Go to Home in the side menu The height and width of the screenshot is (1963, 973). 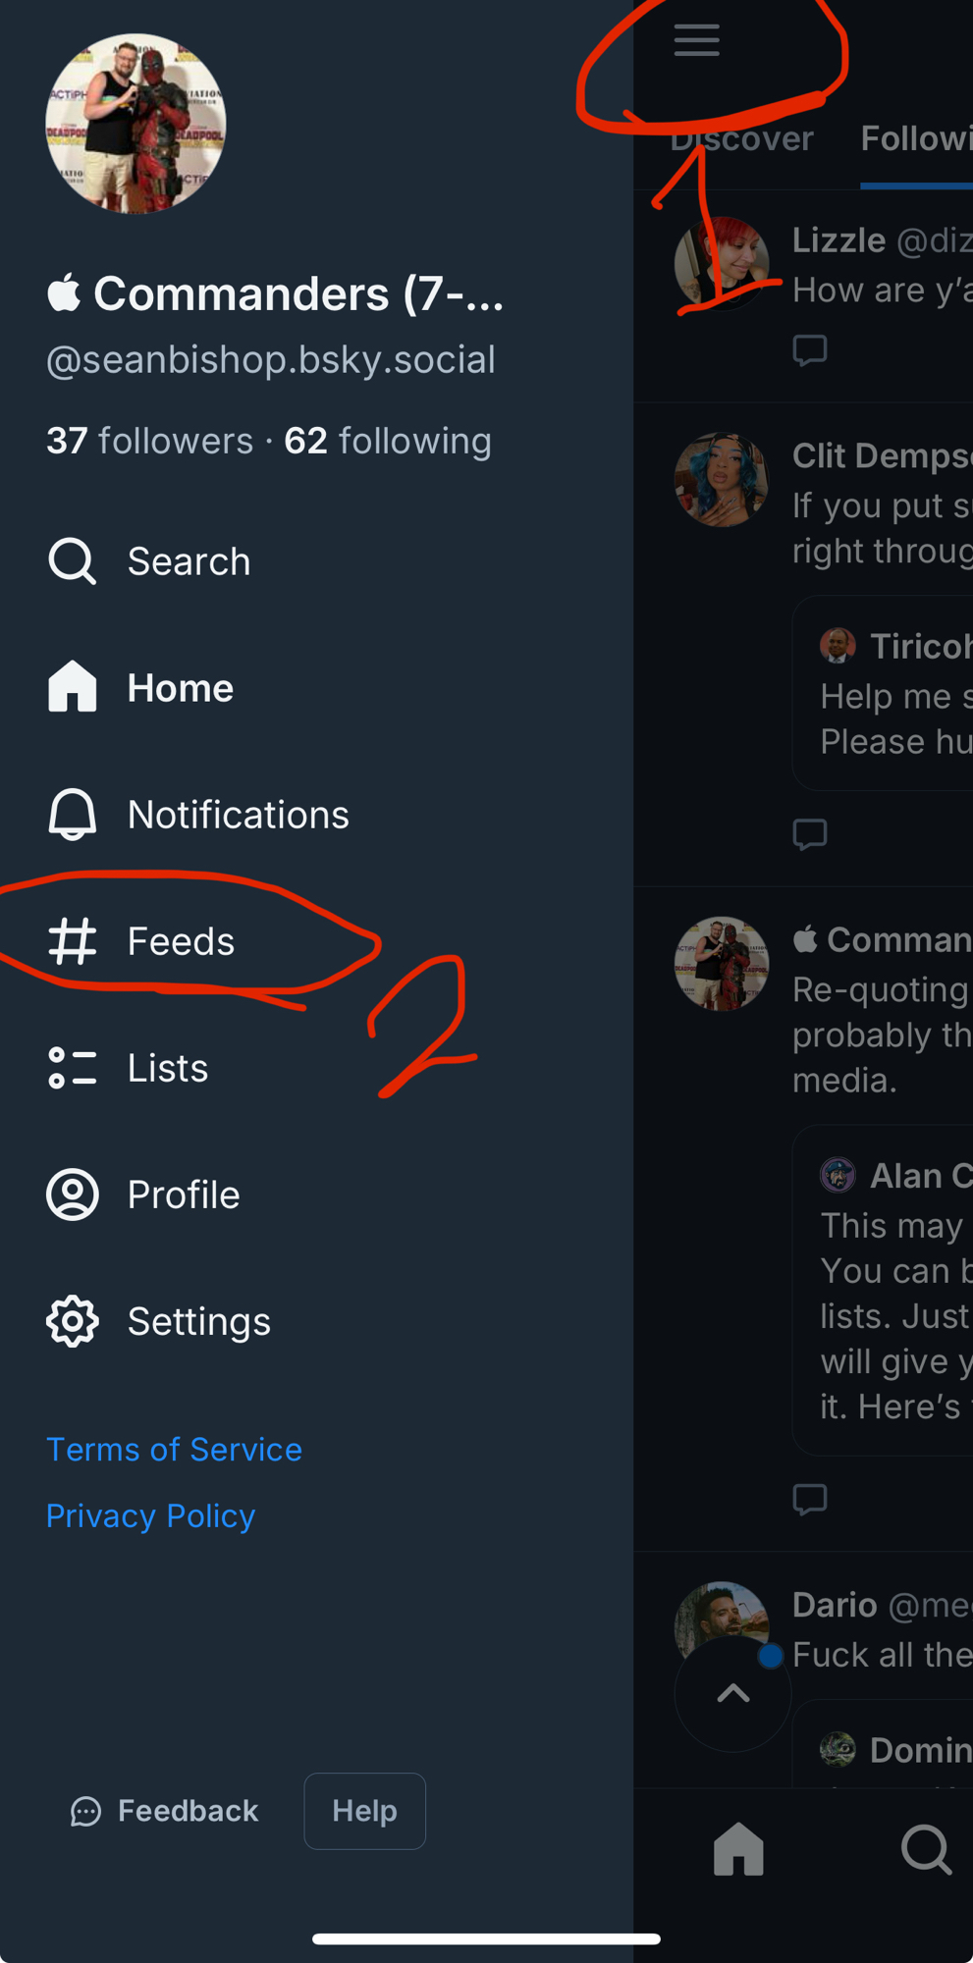[x=141, y=688]
